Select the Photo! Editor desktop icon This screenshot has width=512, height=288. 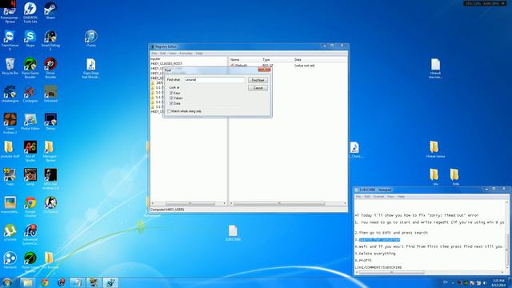coord(30,122)
